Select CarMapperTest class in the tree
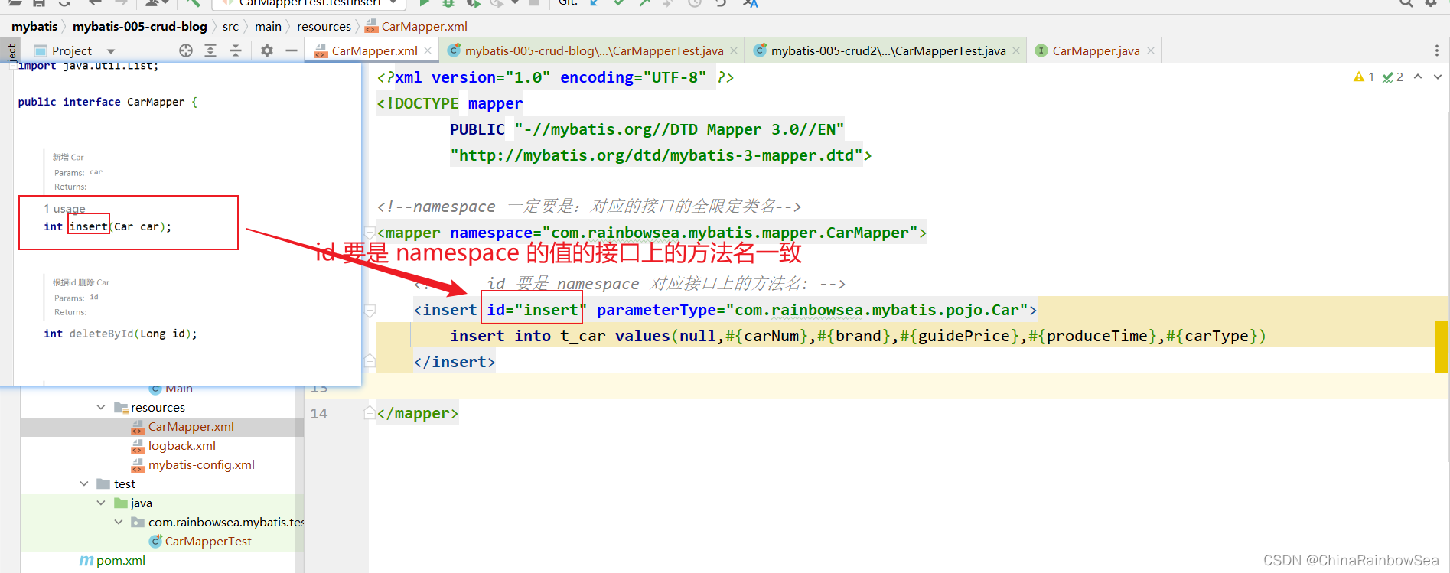Image resolution: width=1450 pixels, height=573 pixels. point(208,541)
